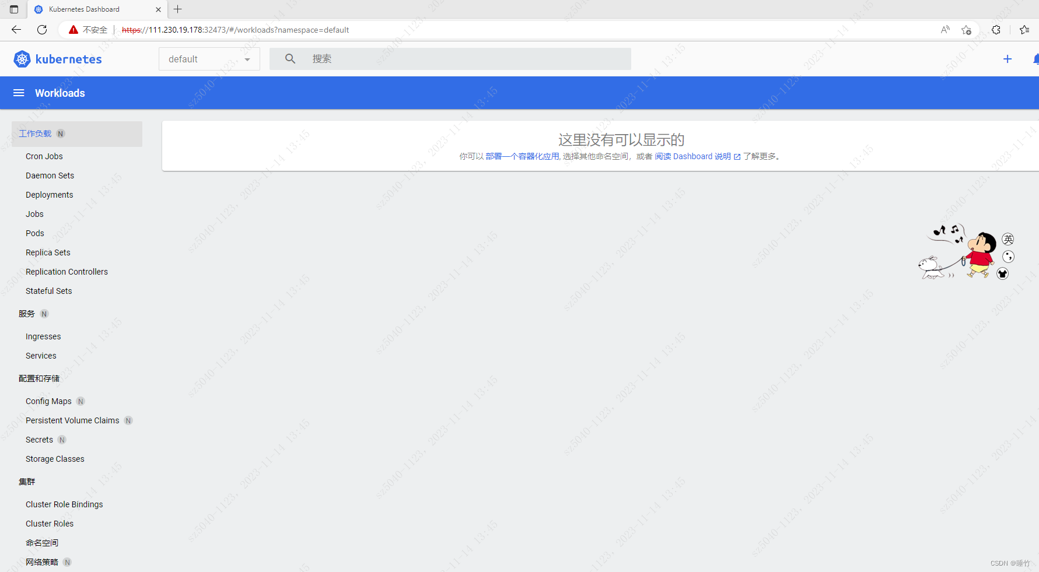Image resolution: width=1039 pixels, height=572 pixels.
Task: Click the N badge beside Persistent Volume Claims
Action: (x=128, y=421)
